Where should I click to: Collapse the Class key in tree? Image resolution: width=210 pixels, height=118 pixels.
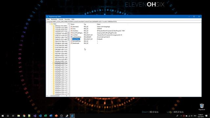[x=50, y=24]
